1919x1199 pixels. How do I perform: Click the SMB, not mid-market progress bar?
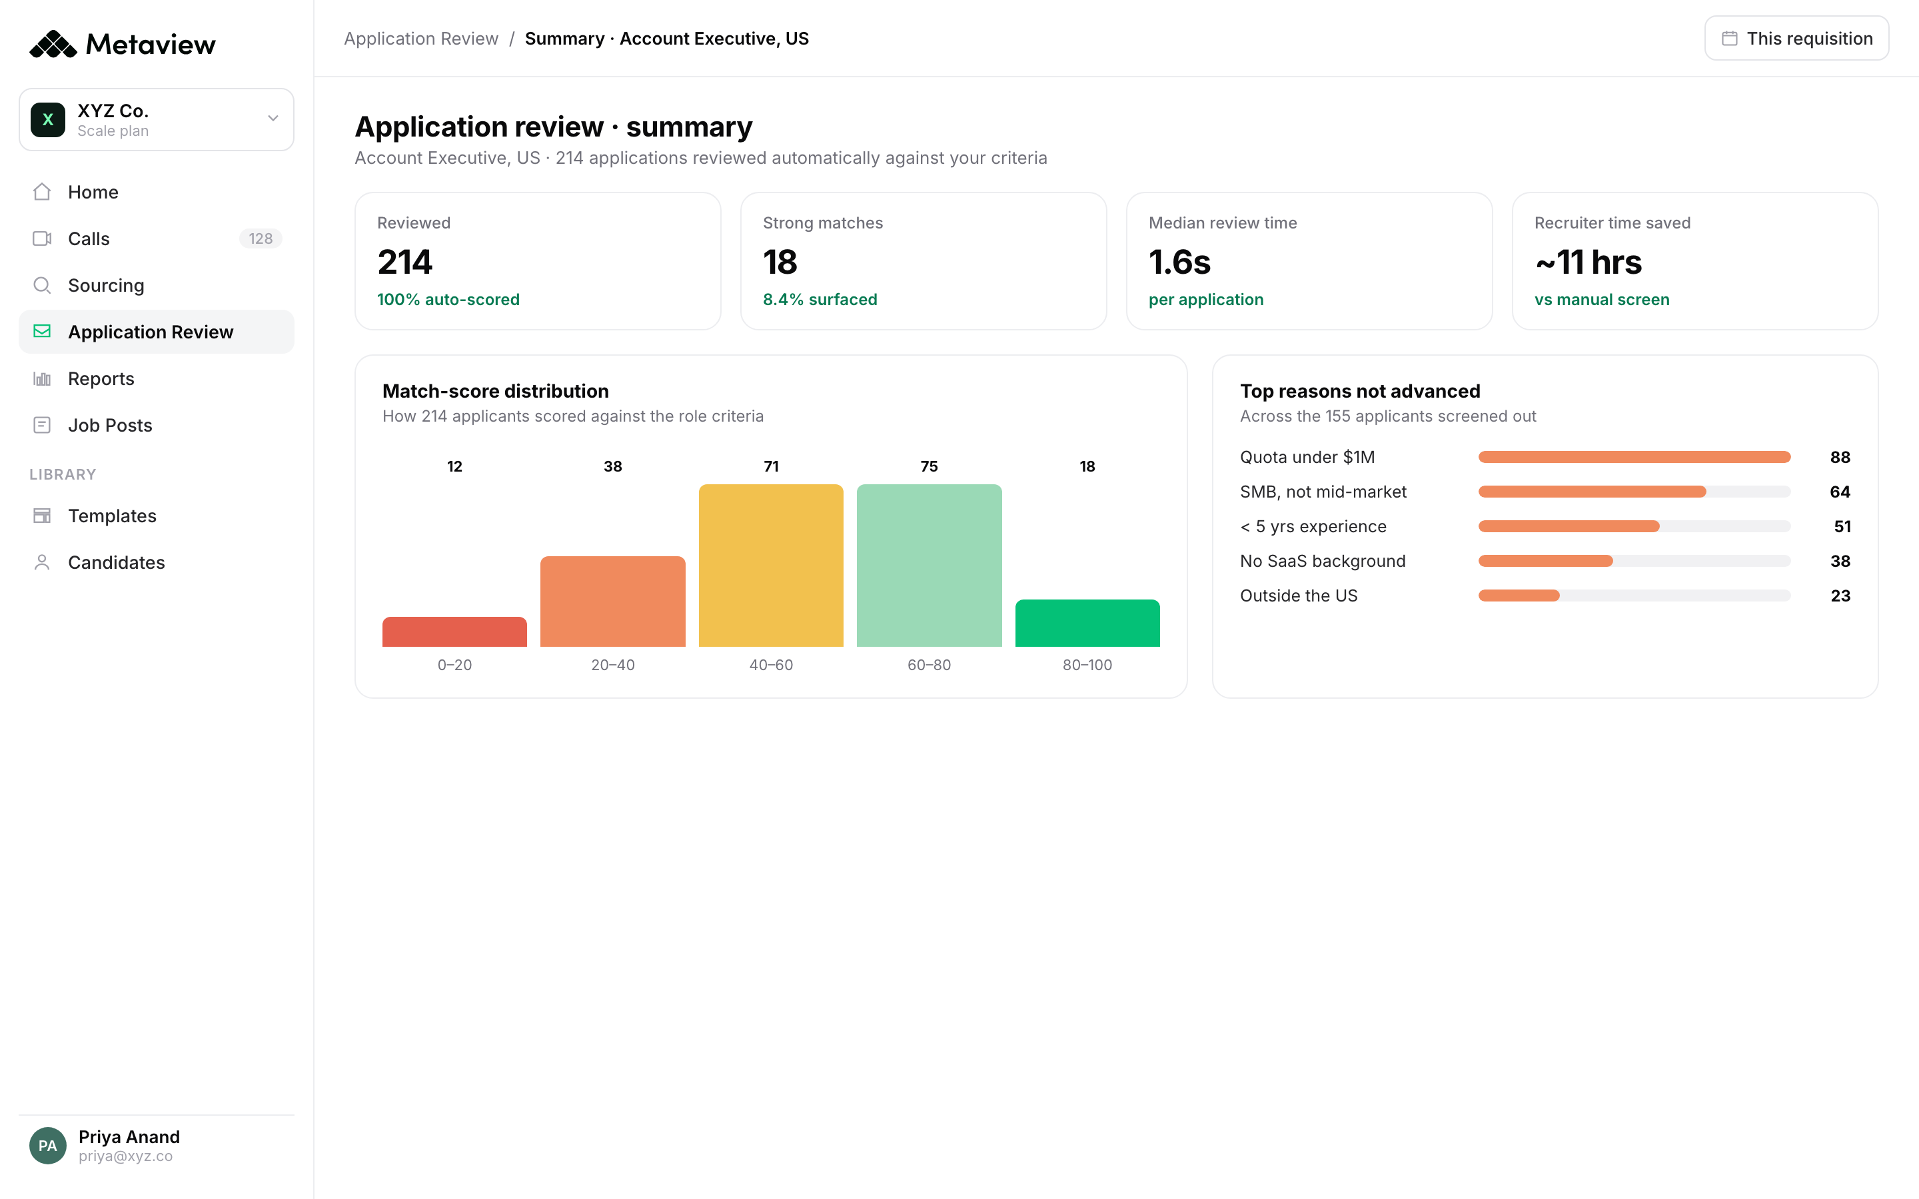point(1634,492)
